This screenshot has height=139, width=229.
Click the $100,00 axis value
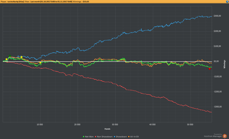(x=217, y=46)
